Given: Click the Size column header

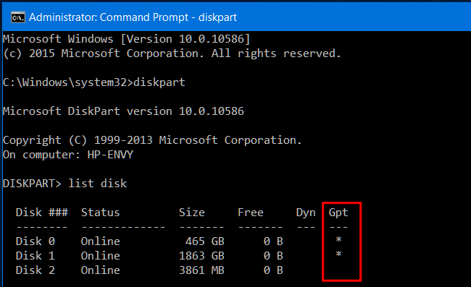Looking at the screenshot, I should tap(192, 213).
